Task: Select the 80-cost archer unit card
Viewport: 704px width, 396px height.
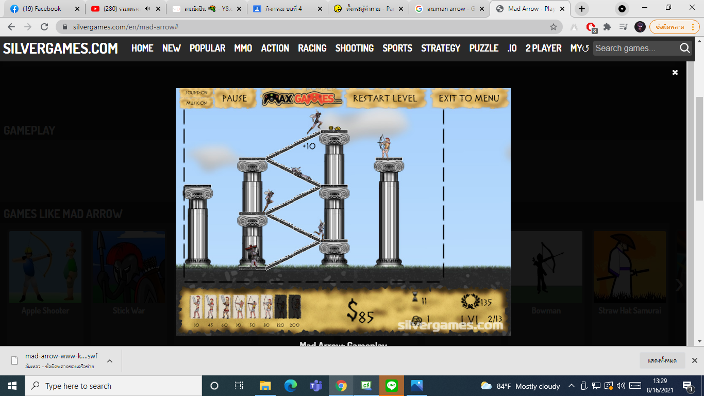Action: (x=266, y=307)
